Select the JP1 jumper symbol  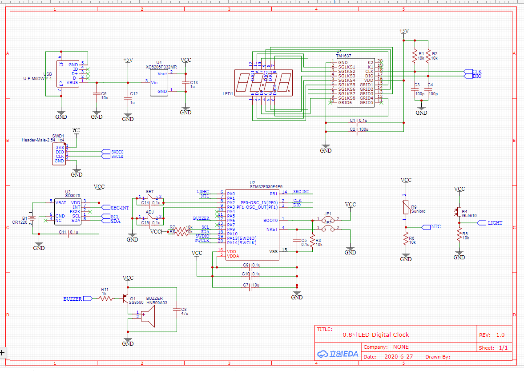(328, 220)
